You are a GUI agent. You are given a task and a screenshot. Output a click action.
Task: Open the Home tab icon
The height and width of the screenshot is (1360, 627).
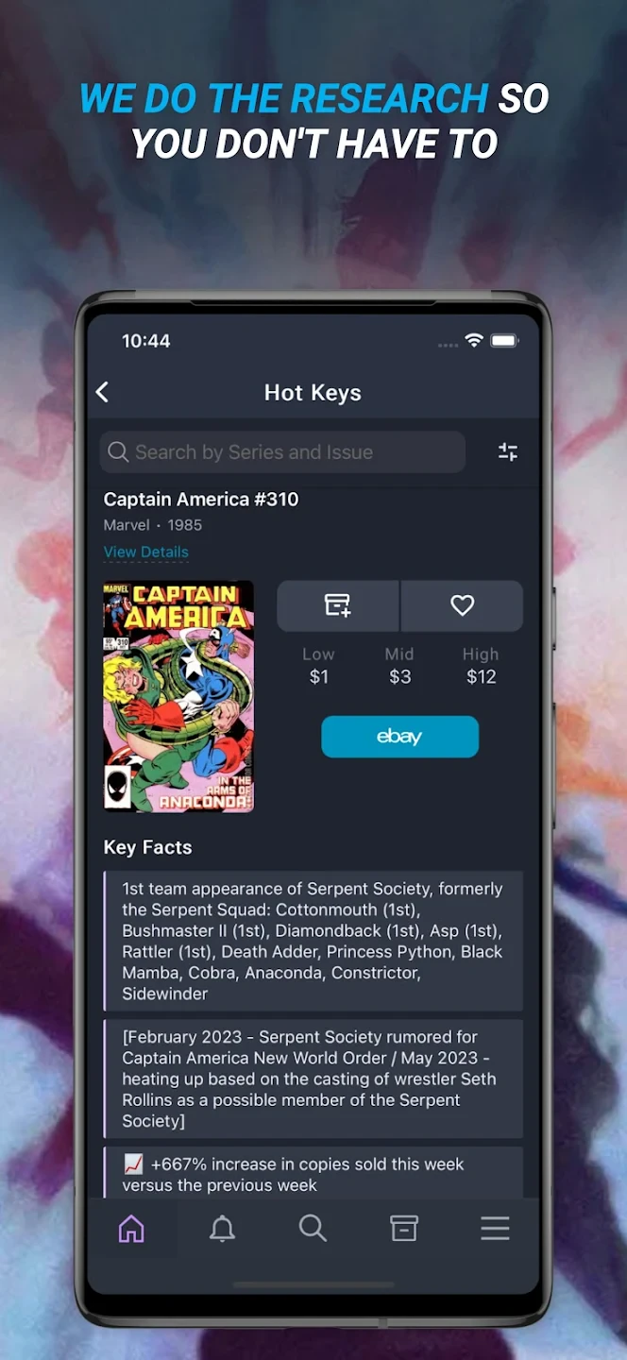pos(131,1229)
